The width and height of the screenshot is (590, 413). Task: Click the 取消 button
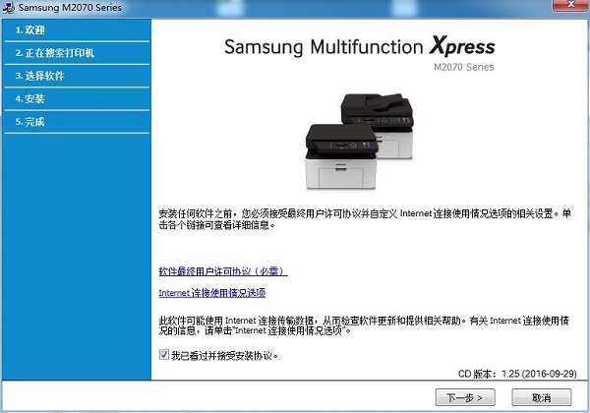[x=542, y=397]
